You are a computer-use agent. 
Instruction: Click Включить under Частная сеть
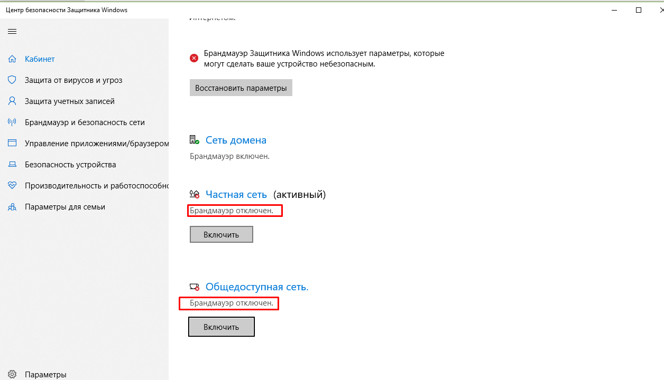coord(222,234)
